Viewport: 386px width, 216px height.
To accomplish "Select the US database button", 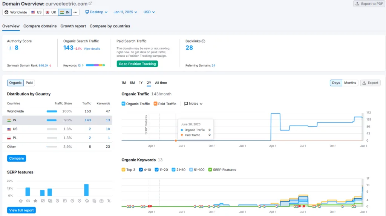I will 37,12.
